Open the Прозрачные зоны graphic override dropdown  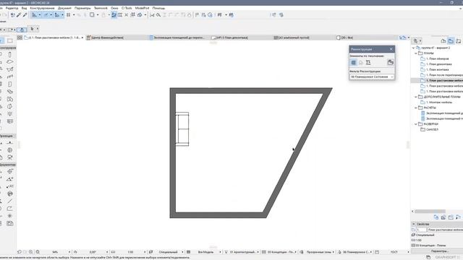pos(334,252)
